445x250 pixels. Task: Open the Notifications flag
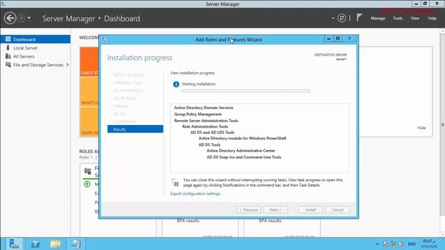(x=359, y=17)
